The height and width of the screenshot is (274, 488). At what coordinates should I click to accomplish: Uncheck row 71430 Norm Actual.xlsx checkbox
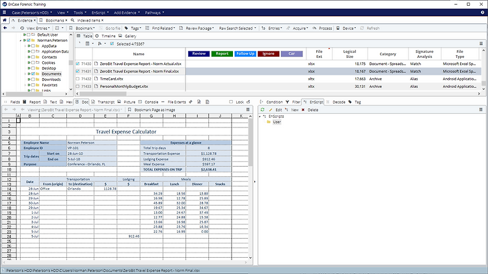78,64
